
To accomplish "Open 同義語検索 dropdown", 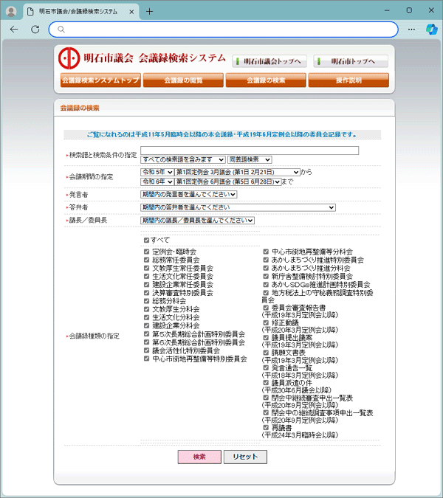I will (250, 159).
